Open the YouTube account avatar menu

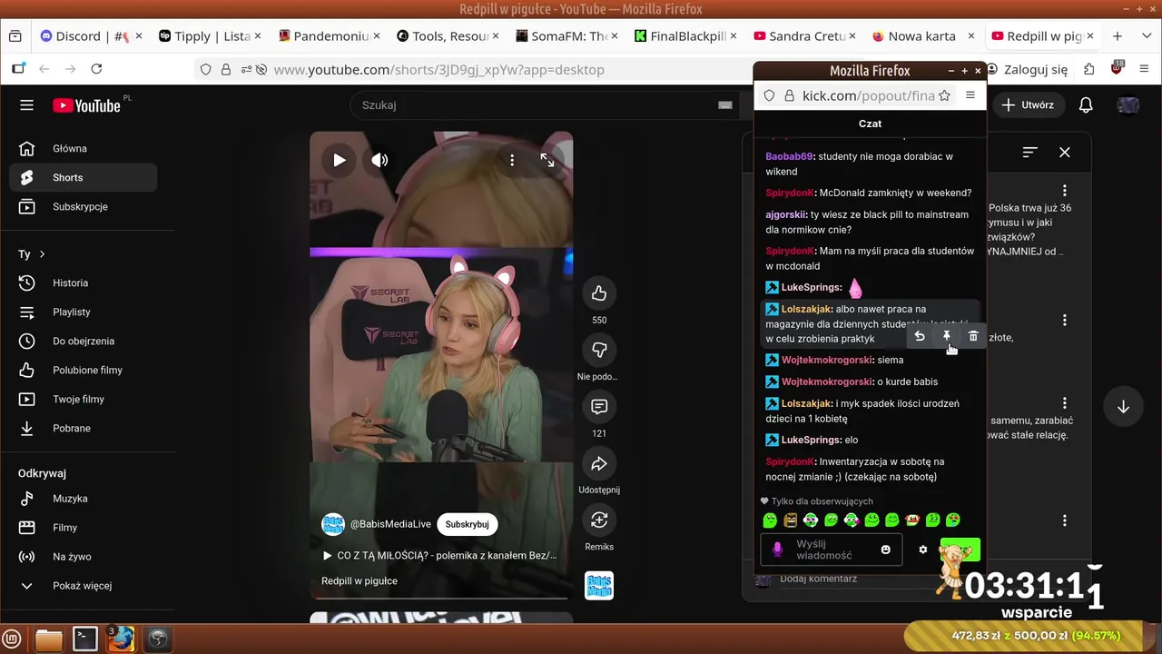(x=1128, y=105)
